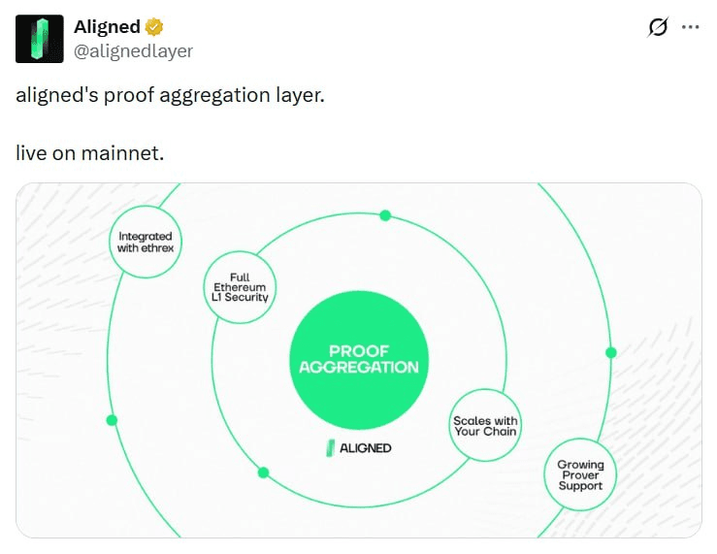The image size is (717, 554).
Task: Click the 'Scales with Your Chain' bubble
Action: (x=485, y=426)
